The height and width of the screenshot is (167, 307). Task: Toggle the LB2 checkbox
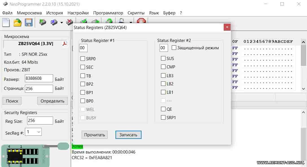coord(163,84)
